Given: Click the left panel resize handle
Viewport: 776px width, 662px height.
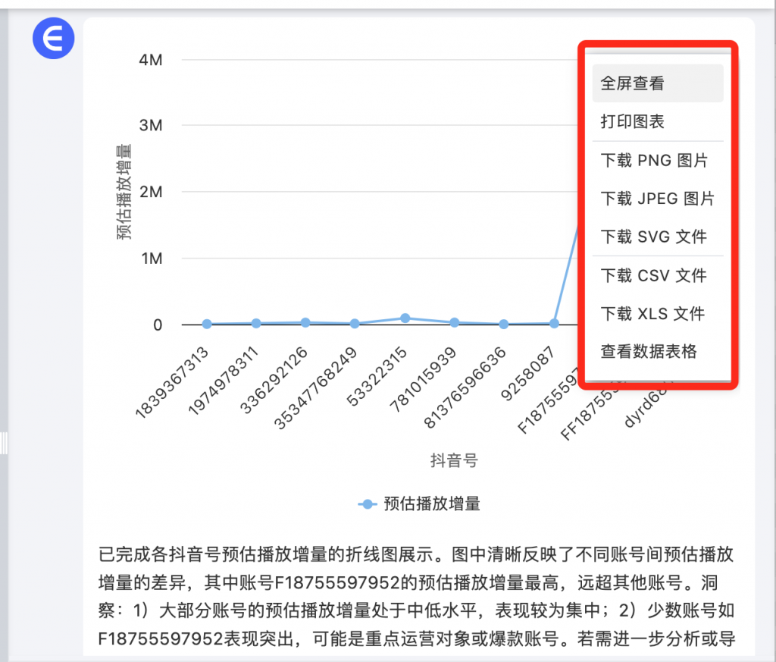Looking at the screenshot, I should click(4, 443).
